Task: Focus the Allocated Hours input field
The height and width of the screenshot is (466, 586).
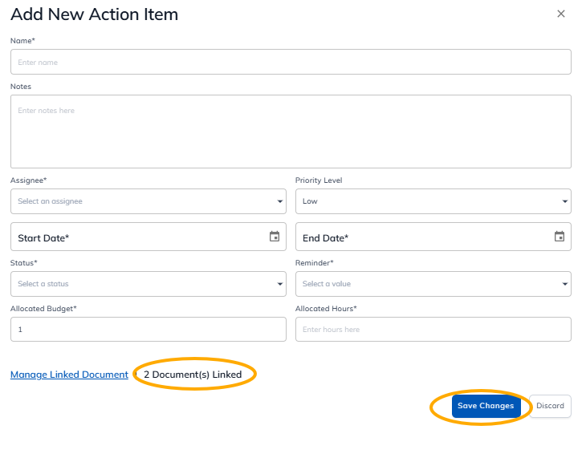Action: coord(433,330)
